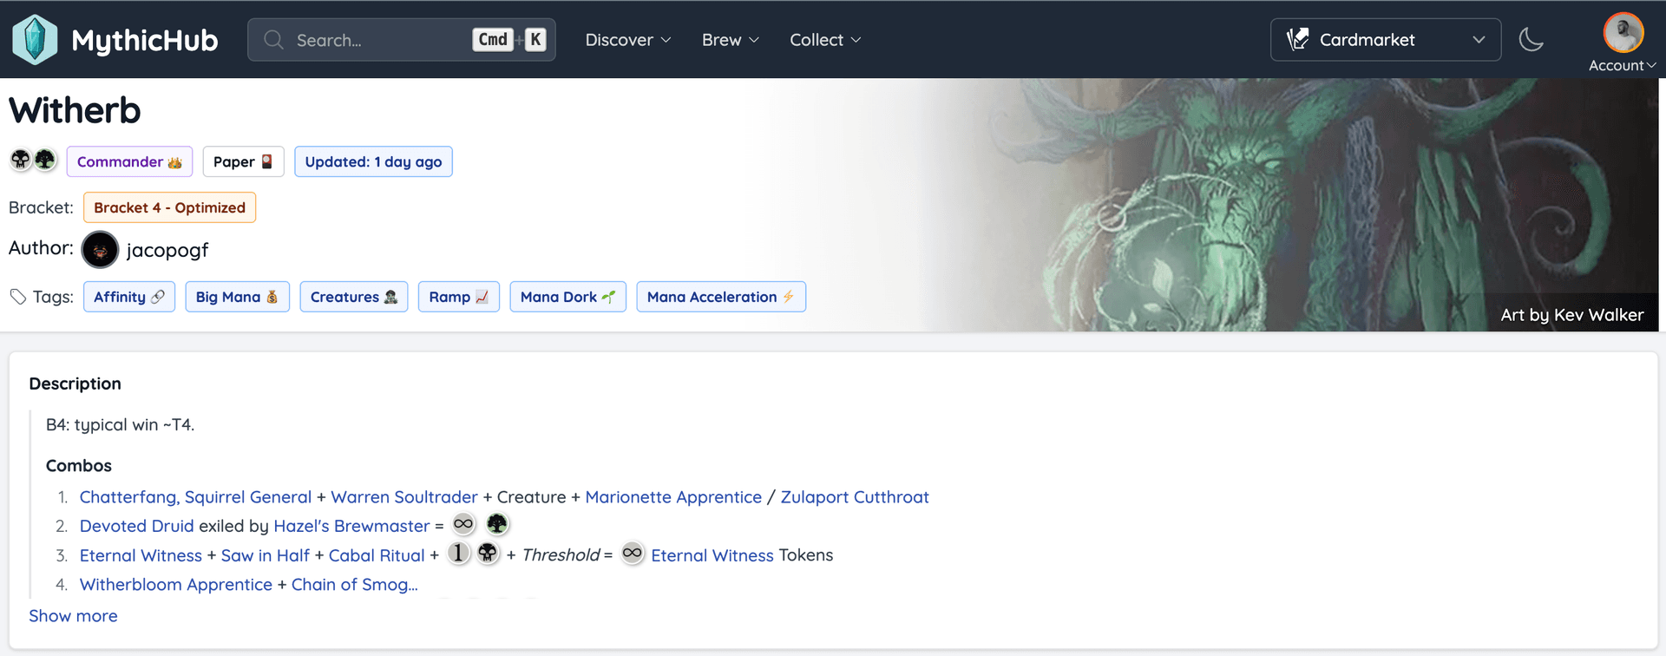Expand the Collect dropdown menu
Image resolution: width=1666 pixels, height=656 pixels.
[x=825, y=40]
